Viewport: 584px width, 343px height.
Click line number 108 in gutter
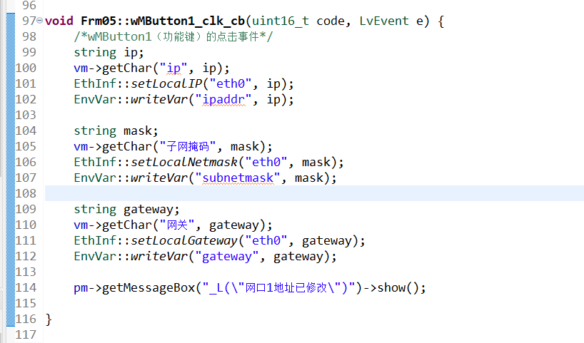(x=26, y=193)
